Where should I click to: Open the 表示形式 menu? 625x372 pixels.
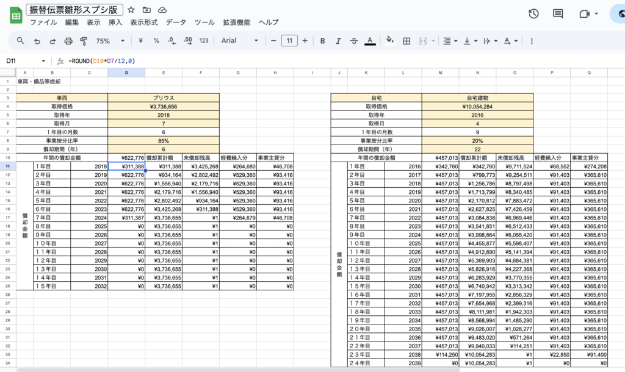coord(143,22)
